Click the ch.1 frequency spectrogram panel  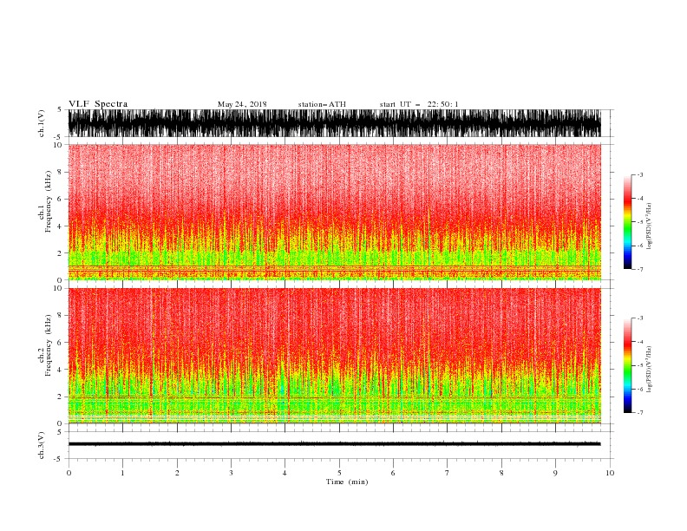(334, 212)
